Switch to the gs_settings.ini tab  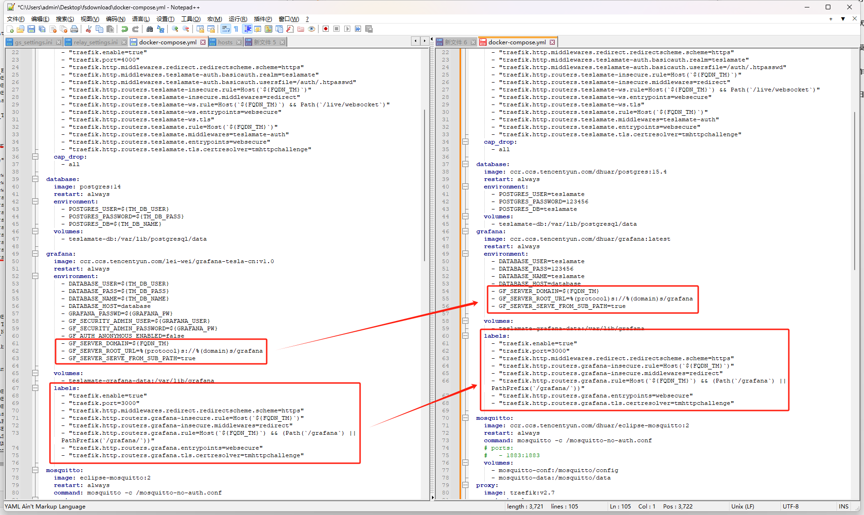coord(34,42)
